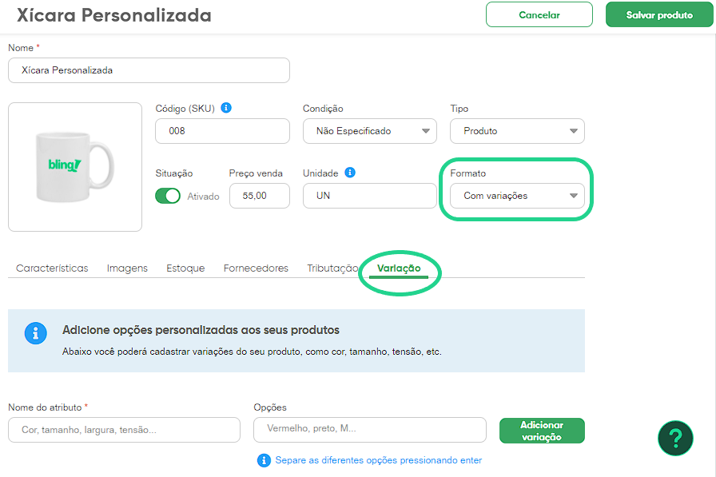Select the Fornecedores tab

(x=256, y=268)
